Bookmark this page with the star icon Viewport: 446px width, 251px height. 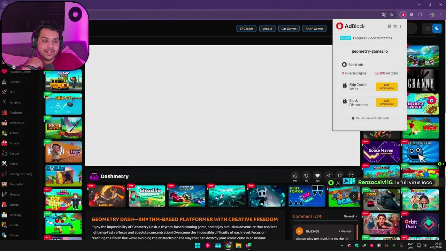point(392,15)
